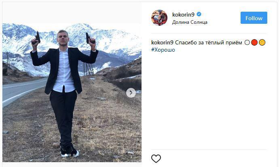The image size is (279, 167).
Task: Open the Долина Солнца location link
Action: click(x=190, y=22)
